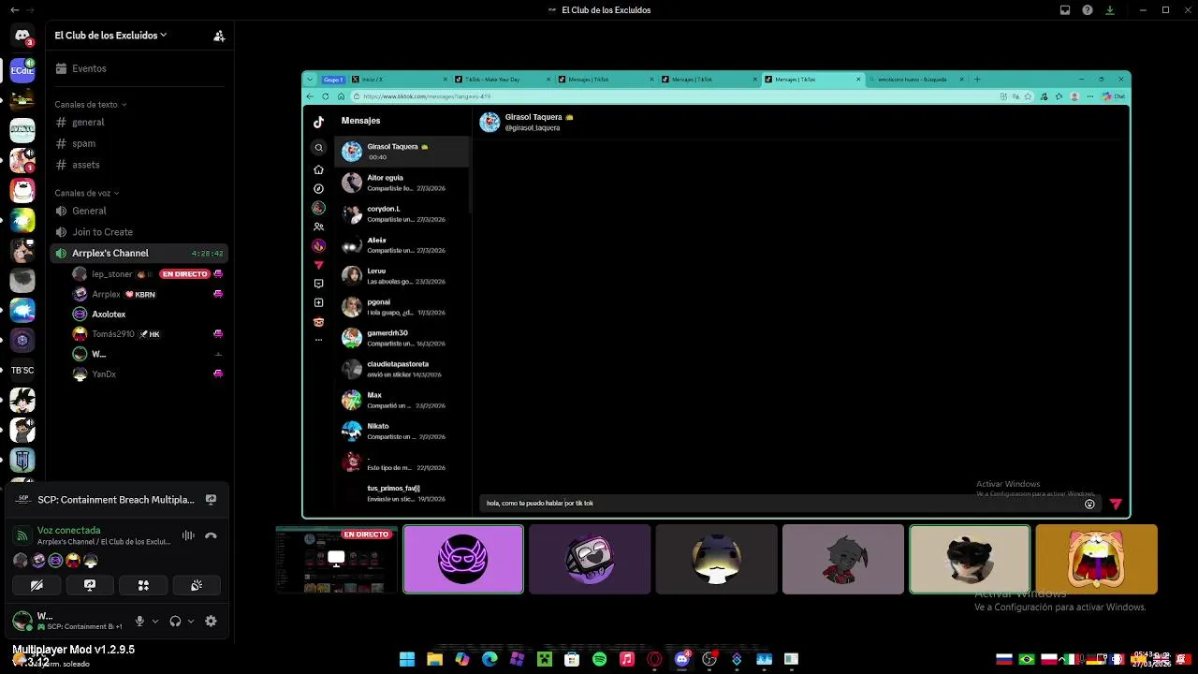
Task: Go to TikTok home icon in sidebar
Action: [318, 169]
